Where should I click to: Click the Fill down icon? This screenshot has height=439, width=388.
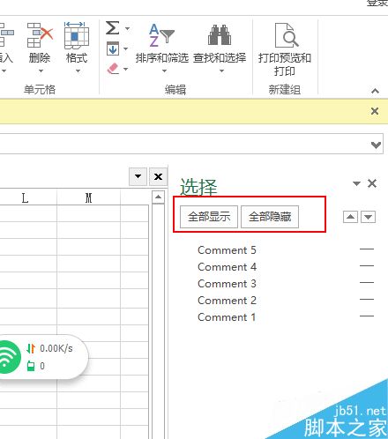(113, 48)
